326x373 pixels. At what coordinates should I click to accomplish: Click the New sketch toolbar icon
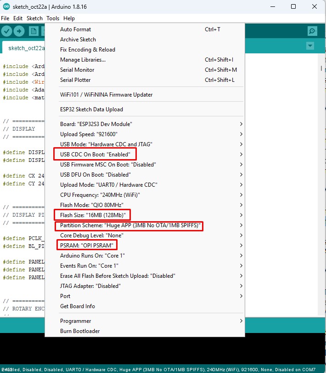34,31
